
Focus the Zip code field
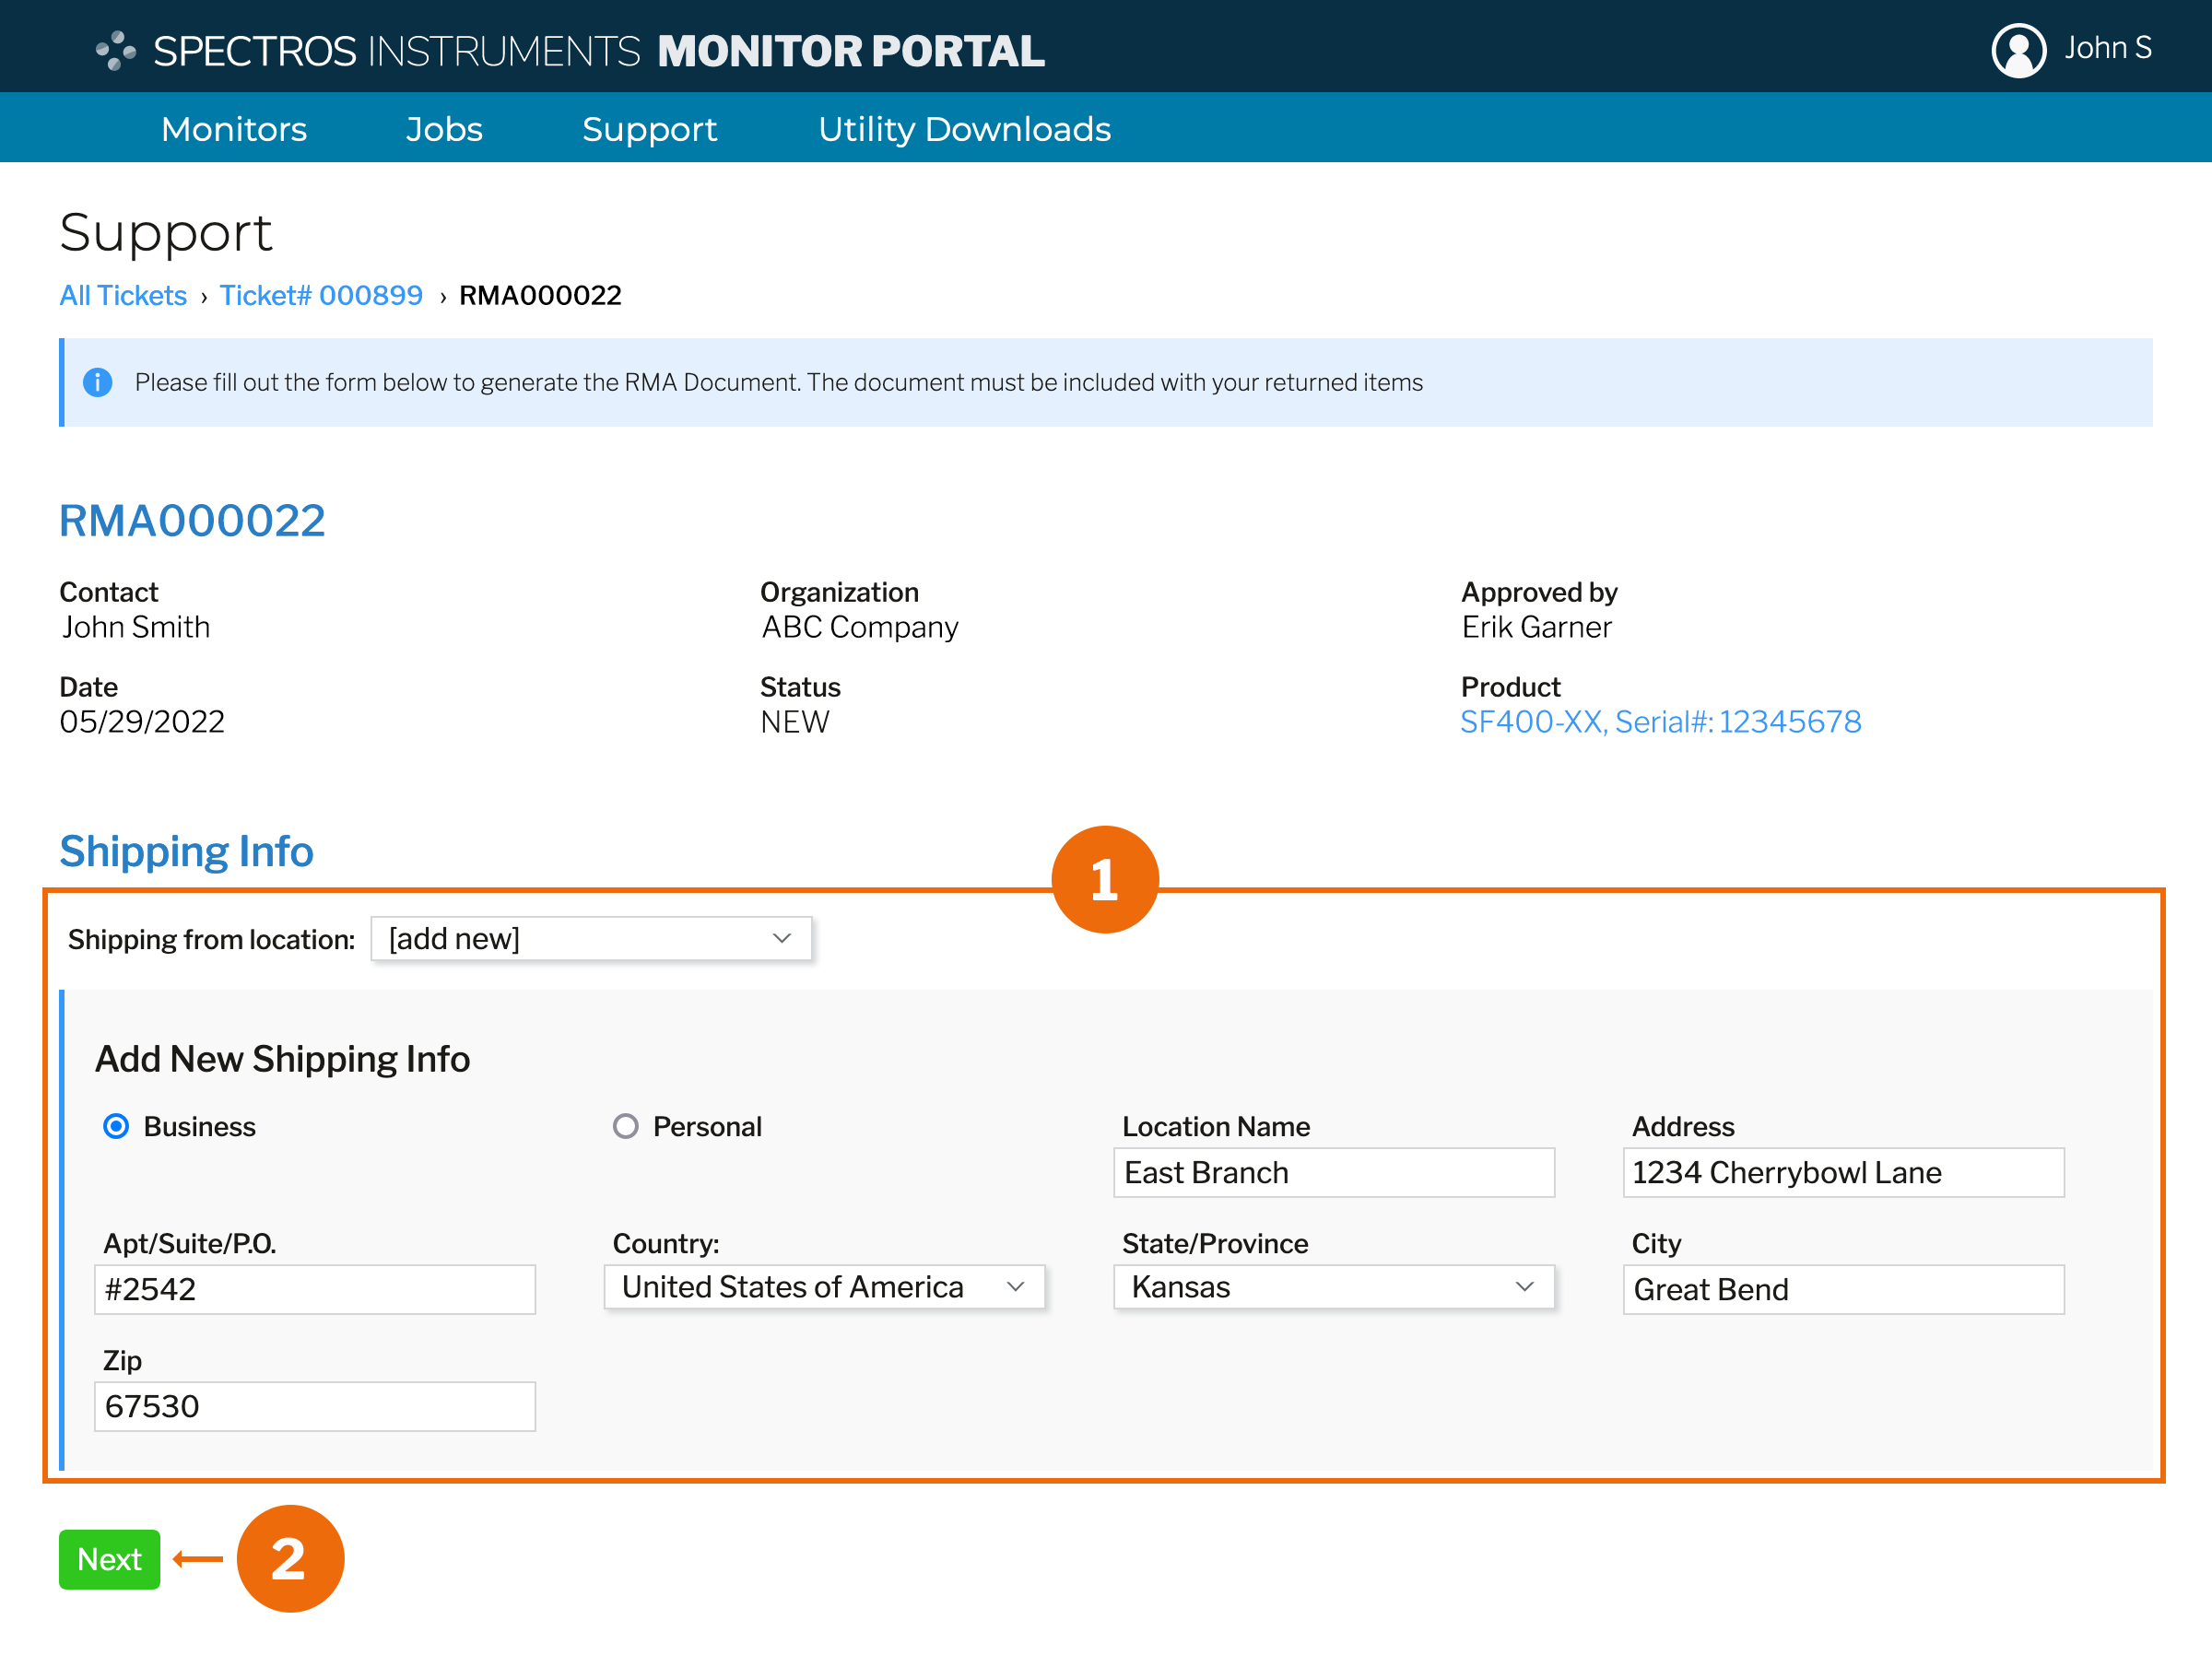315,1406
